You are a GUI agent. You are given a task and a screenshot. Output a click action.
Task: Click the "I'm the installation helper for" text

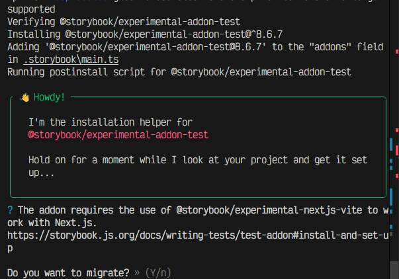click(x=111, y=122)
